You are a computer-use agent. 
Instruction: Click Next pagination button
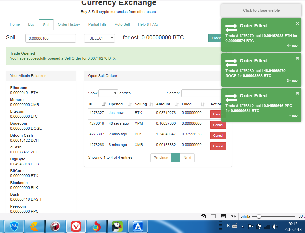[x=188, y=158]
